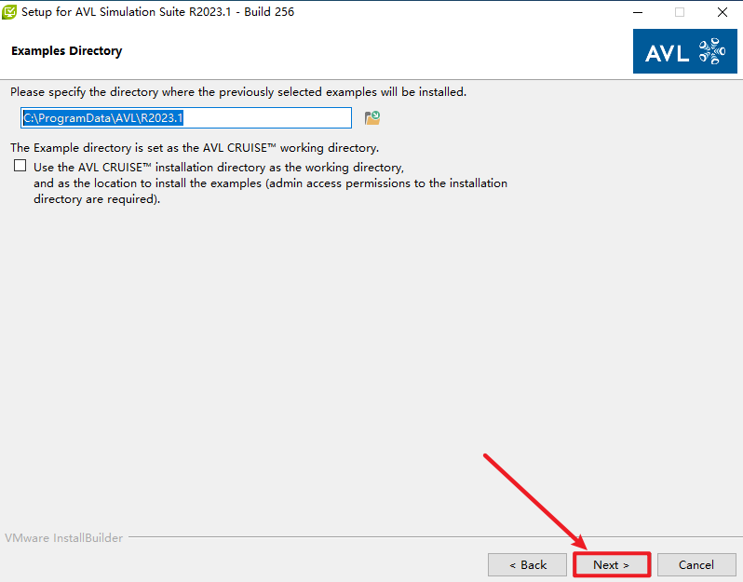
Task: Click the 'Please specify the directory' instruction text
Action: [x=238, y=92]
